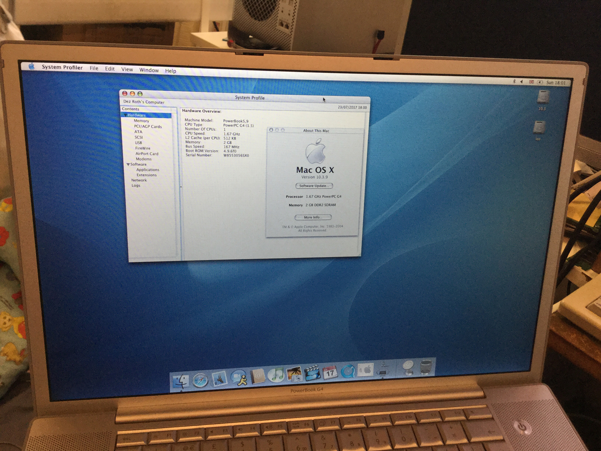Open iPhoto from the Dock
The width and height of the screenshot is (601, 451).
point(295,374)
